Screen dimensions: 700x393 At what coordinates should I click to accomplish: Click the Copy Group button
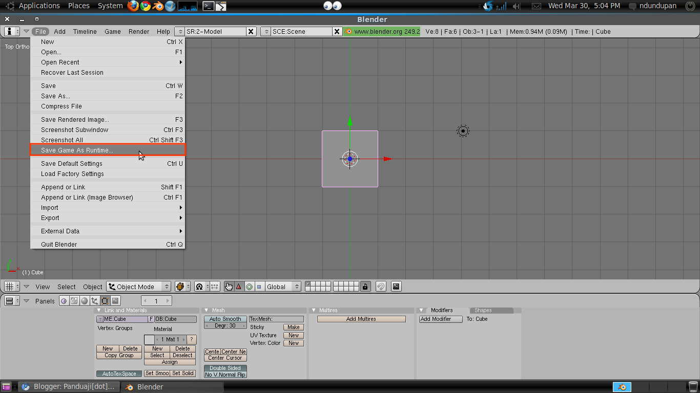(119, 355)
